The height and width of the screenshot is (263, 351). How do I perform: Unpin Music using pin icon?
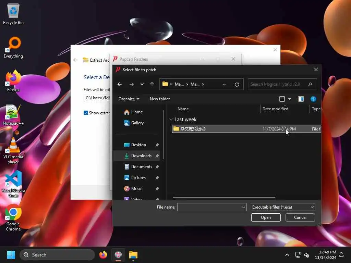(157, 189)
